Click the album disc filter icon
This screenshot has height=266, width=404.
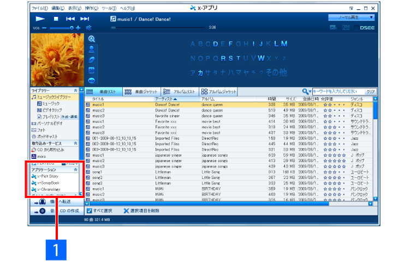click(x=92, y=59)
